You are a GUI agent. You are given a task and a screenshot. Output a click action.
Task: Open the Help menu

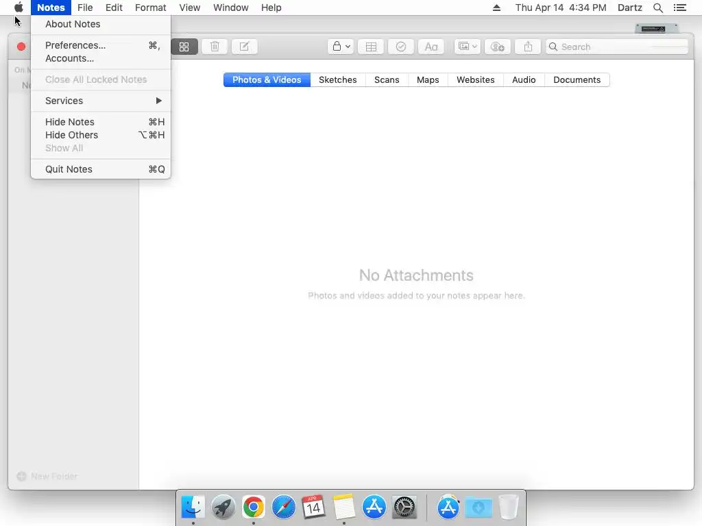pos(271,8)
